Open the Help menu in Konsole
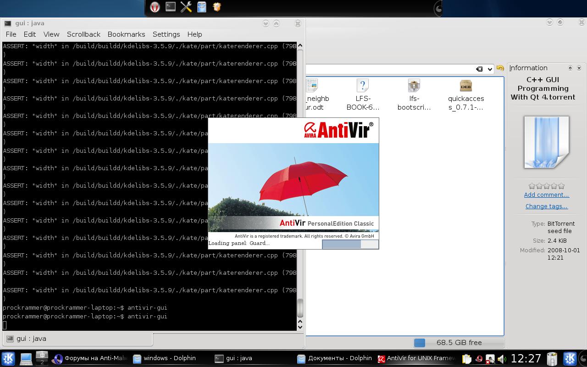The width and height of the screenshot is (587, 367). [x=194, y=34]
